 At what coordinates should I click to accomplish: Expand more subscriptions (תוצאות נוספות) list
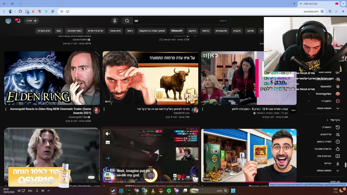pos(328,108)
